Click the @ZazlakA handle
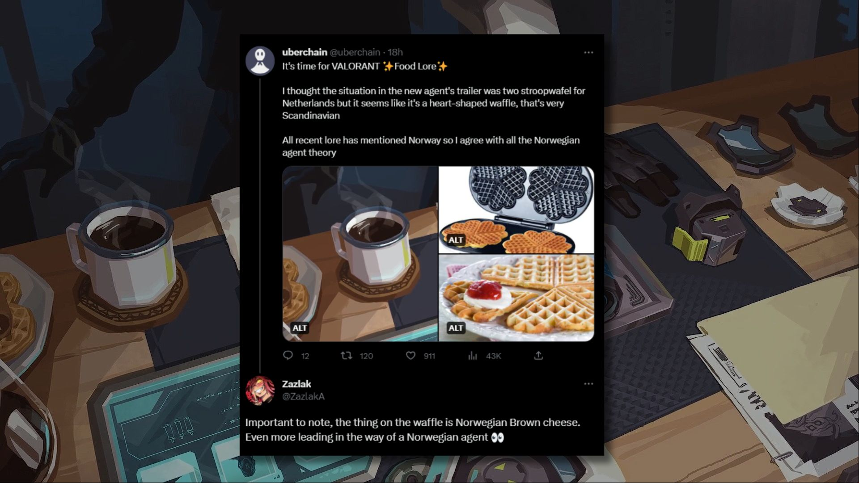The height and width of the screenshot is (483, 859). tap(303, 396)
